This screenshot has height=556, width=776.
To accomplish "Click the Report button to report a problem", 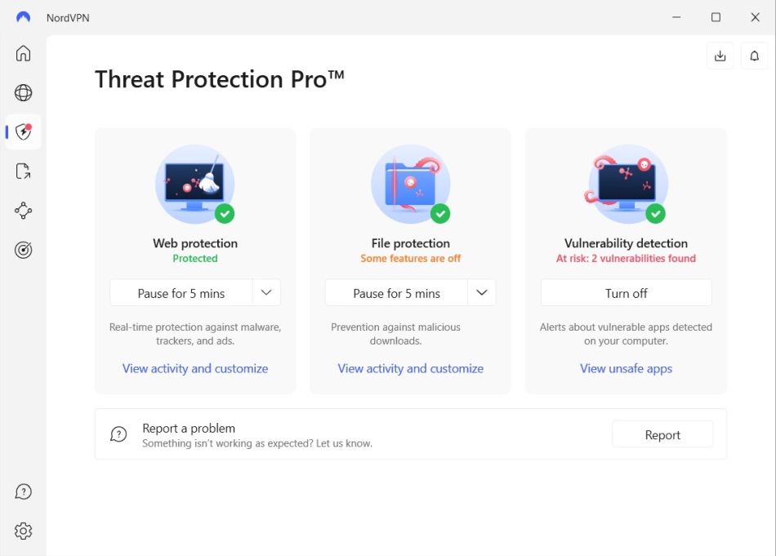I will [x=662, y=434].
